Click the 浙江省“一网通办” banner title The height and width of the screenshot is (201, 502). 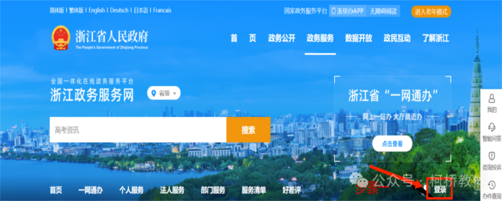[393, 96]
